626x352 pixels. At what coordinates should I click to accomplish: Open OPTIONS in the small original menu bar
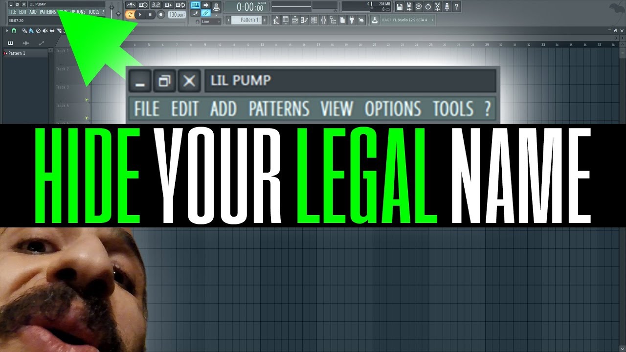pos(78,12)
